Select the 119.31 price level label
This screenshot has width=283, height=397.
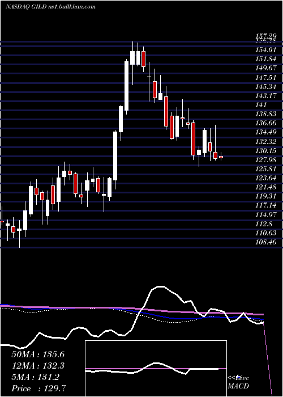pyautogui.click(x=265, y=196)
